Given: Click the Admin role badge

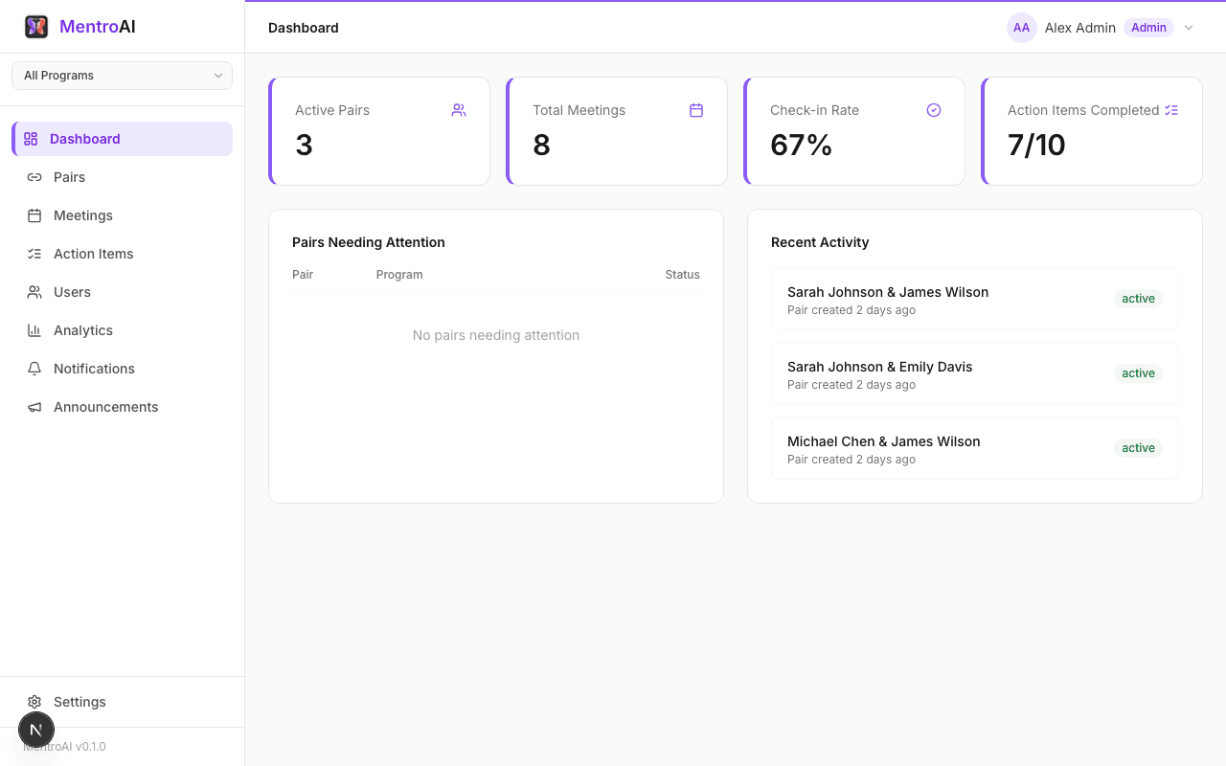Looking at the screenshot, I should click(1148, 28).
